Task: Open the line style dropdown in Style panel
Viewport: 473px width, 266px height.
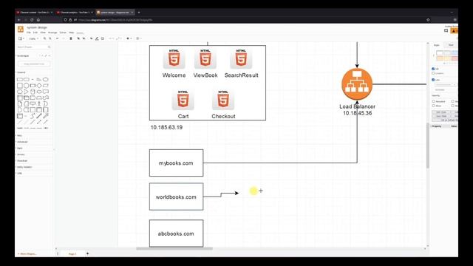Action: point(445,85)
